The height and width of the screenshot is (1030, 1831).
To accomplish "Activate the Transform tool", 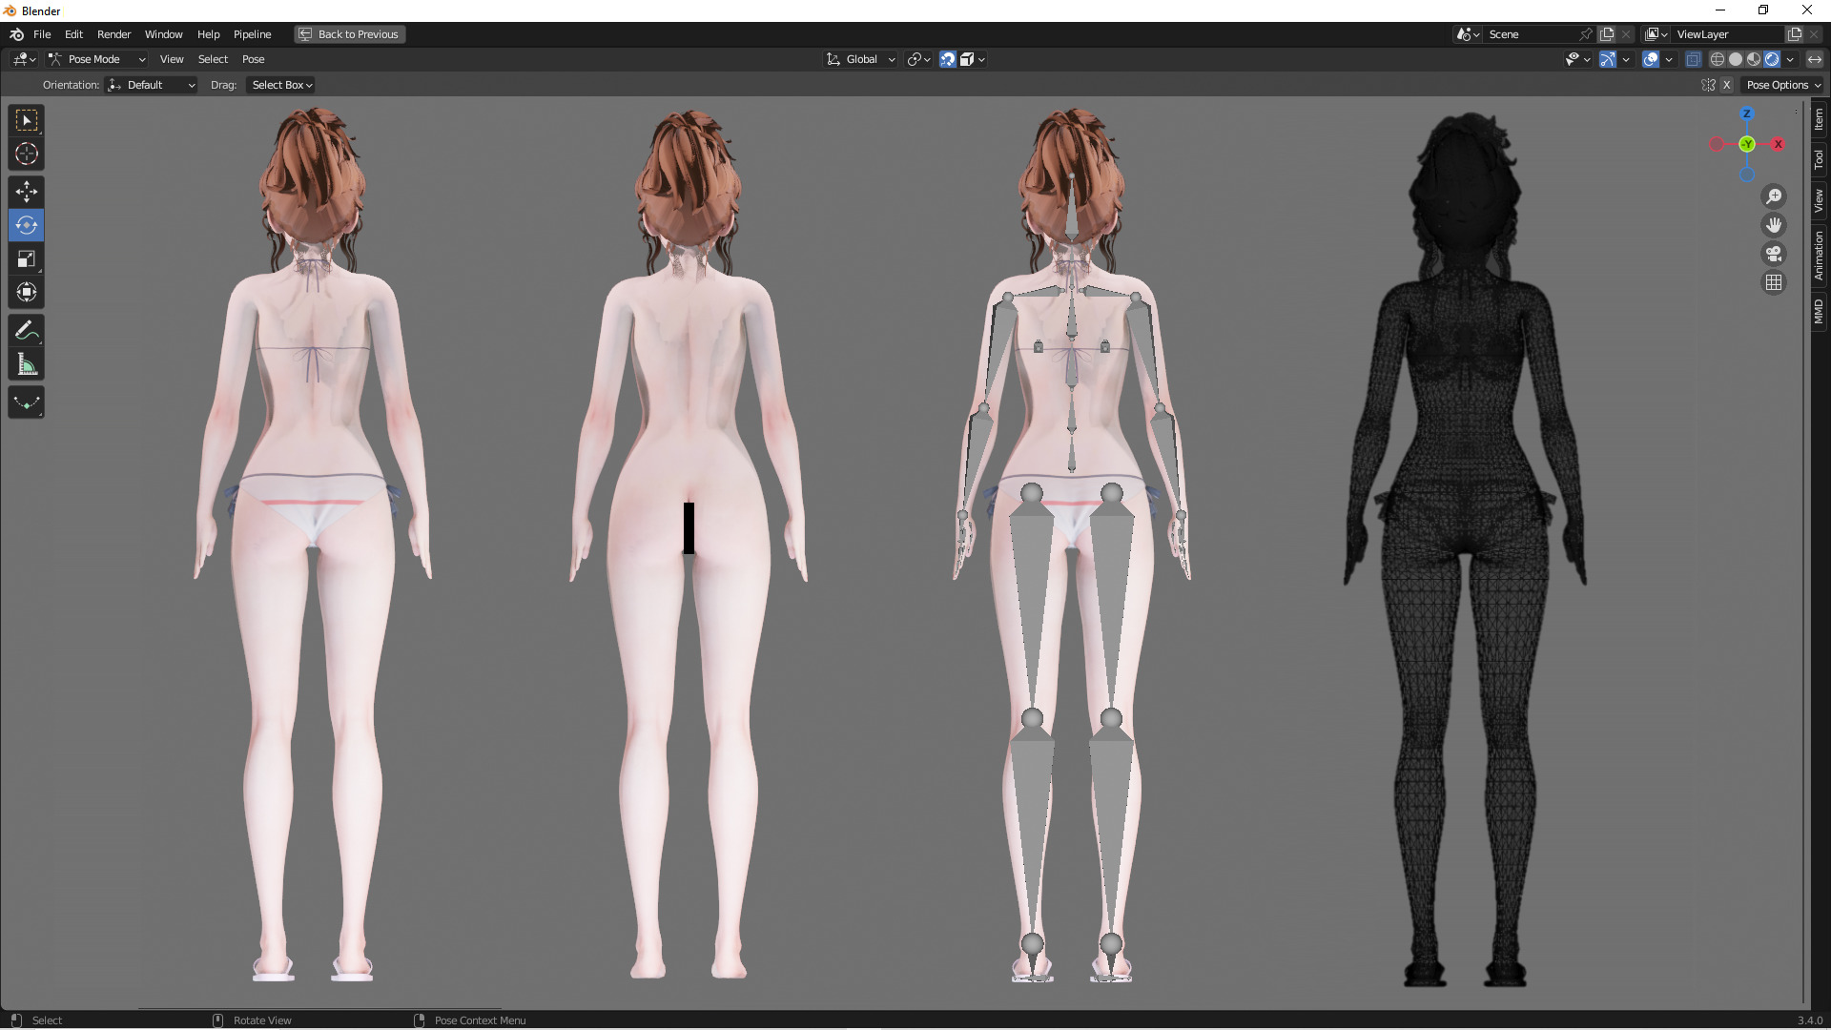I will [x=27, y=292].
